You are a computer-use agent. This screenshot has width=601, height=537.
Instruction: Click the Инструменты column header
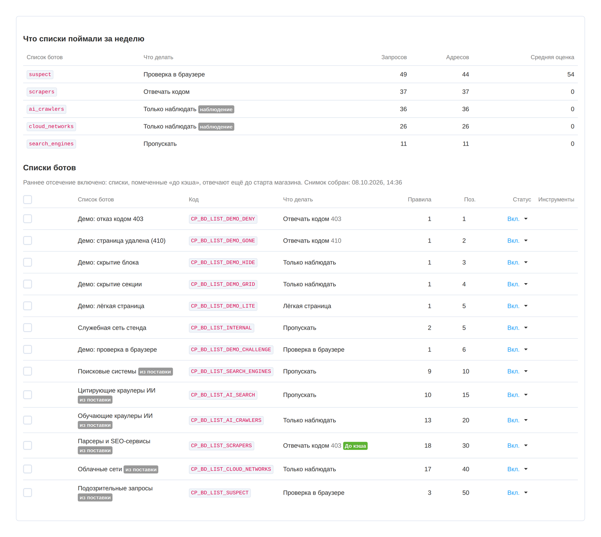coord(556,199)
